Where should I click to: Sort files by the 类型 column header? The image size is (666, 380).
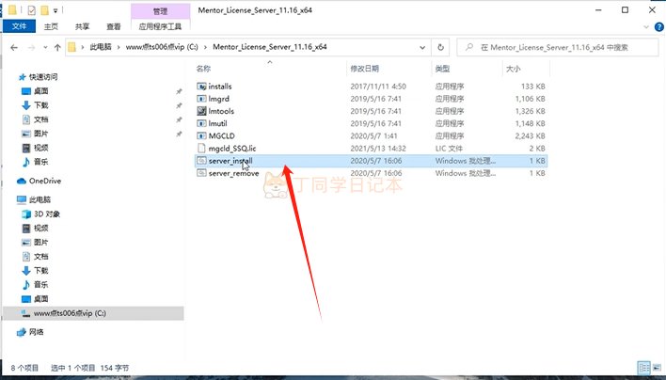tap(442, 69)
